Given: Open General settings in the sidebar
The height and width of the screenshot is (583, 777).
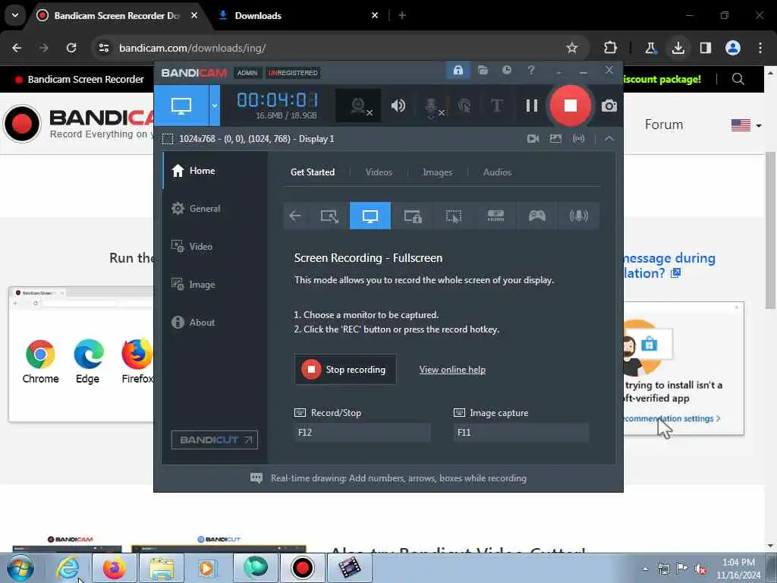Looking at the screenshot, I should click(215, 209).
